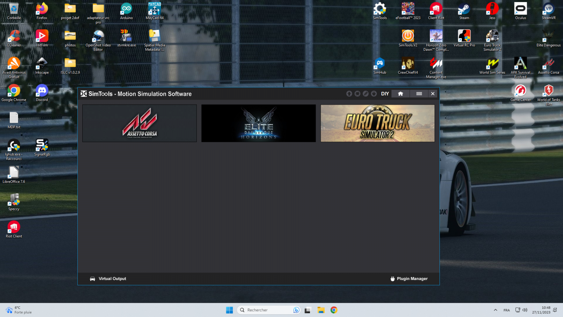The height and width of the screenshot is (317, 563).
Task: Open Virtual Output panel
Action: click(x=108, y=279)
